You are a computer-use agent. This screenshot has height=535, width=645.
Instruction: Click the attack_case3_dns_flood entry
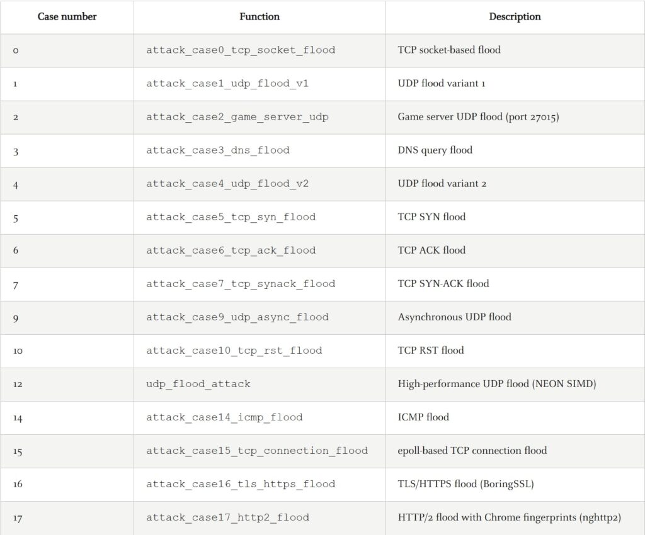coord(217,150)
